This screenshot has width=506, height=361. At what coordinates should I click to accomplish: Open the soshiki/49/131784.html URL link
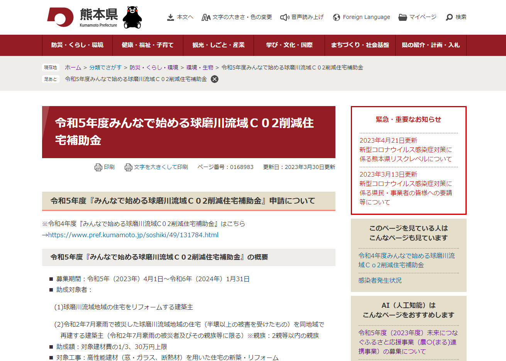click(133, 235)
